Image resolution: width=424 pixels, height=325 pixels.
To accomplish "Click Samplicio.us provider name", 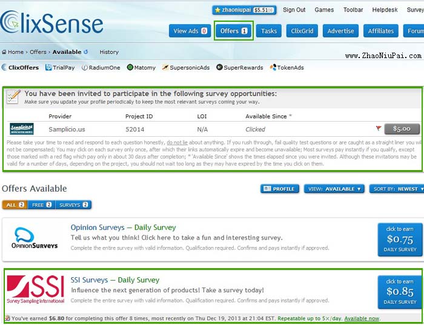I will click(x=67, y=130).
